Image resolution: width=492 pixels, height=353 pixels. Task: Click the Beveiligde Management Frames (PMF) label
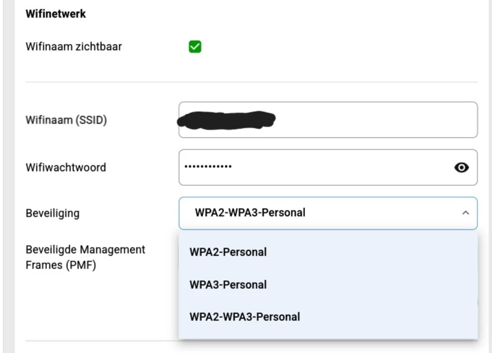point(85,257)
